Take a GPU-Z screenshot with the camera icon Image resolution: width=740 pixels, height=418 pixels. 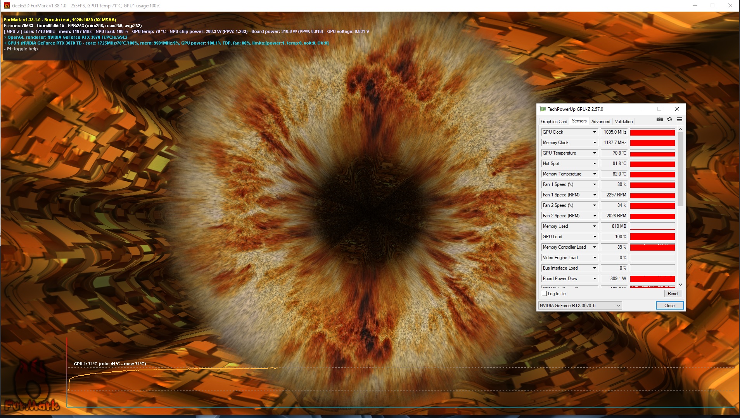click(x=659, y=120)
